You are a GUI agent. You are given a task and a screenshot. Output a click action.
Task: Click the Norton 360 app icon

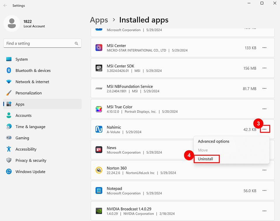click(x=99, y=170)
